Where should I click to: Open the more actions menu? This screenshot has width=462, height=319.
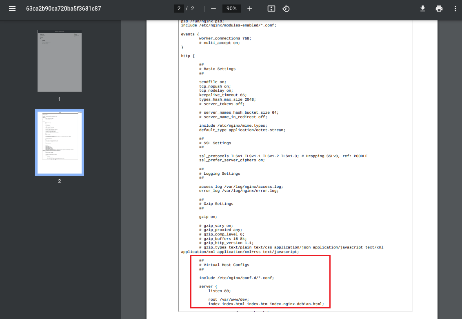point(455,9)
